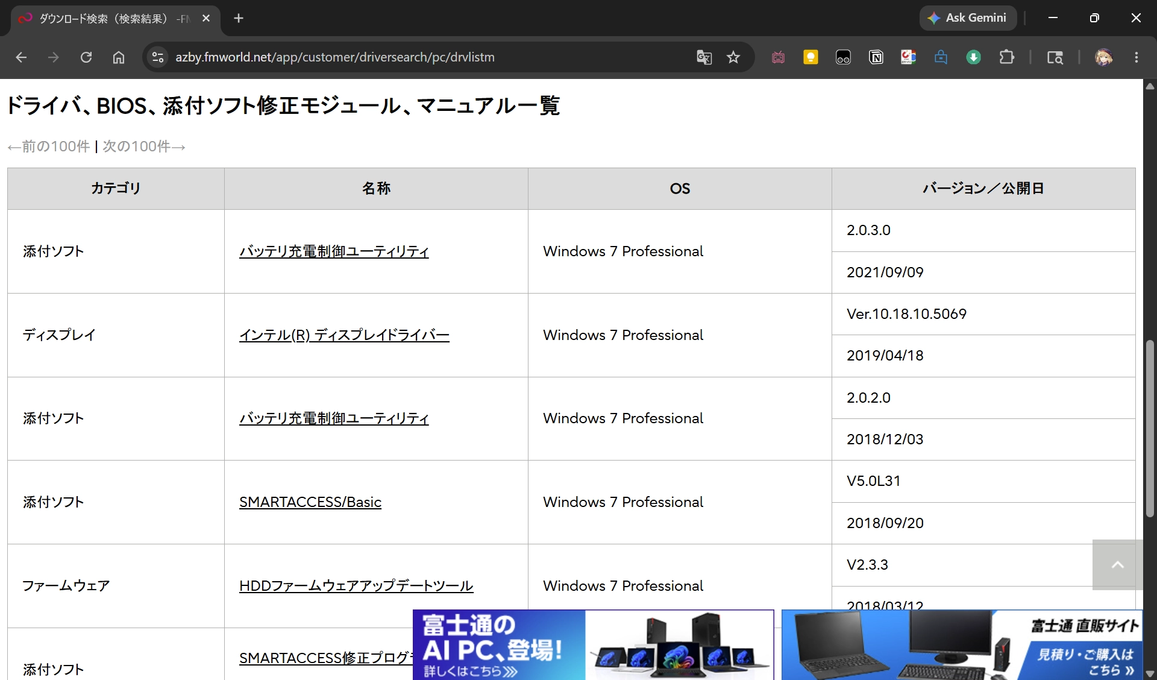Go forward with the forward arrow
Screen dimensions: 1157x680
[x=54, y=57]
